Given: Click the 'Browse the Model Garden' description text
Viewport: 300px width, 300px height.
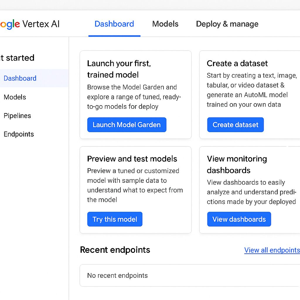Looking at the screenshot, I should coord(134,97).
